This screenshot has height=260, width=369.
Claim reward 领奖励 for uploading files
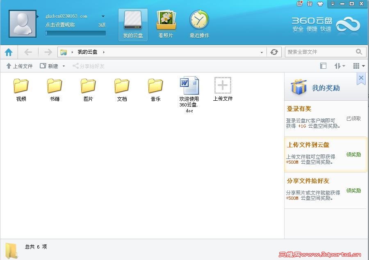[353, 155]
